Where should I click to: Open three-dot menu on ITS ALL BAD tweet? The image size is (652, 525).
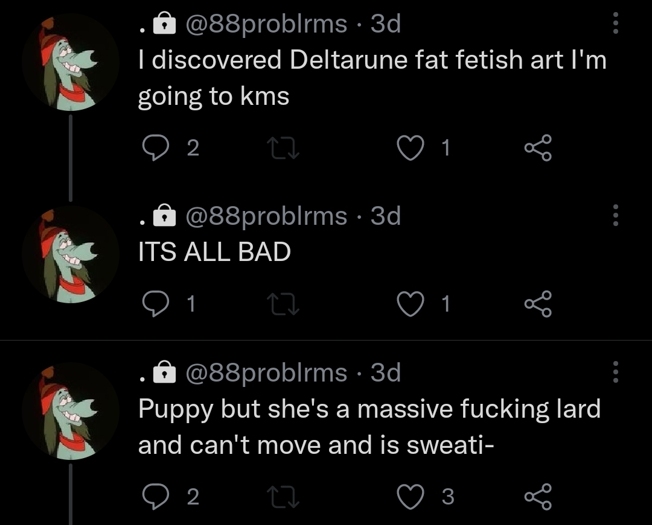coord(616,215)
